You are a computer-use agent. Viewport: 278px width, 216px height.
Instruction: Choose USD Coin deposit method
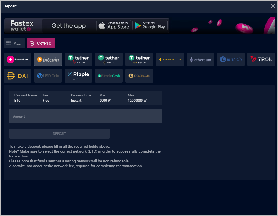pyautogui.click(x=48, y=76)
